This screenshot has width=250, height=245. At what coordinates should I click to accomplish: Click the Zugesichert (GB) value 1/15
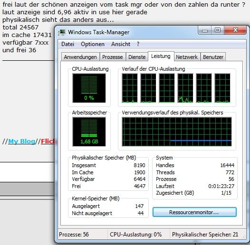[x=226, y=193]
